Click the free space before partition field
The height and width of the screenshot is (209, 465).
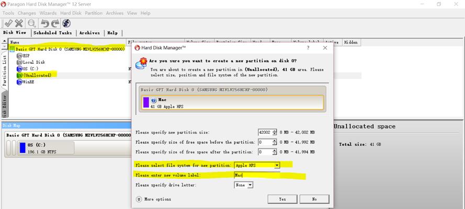click(x=265, y=142)
